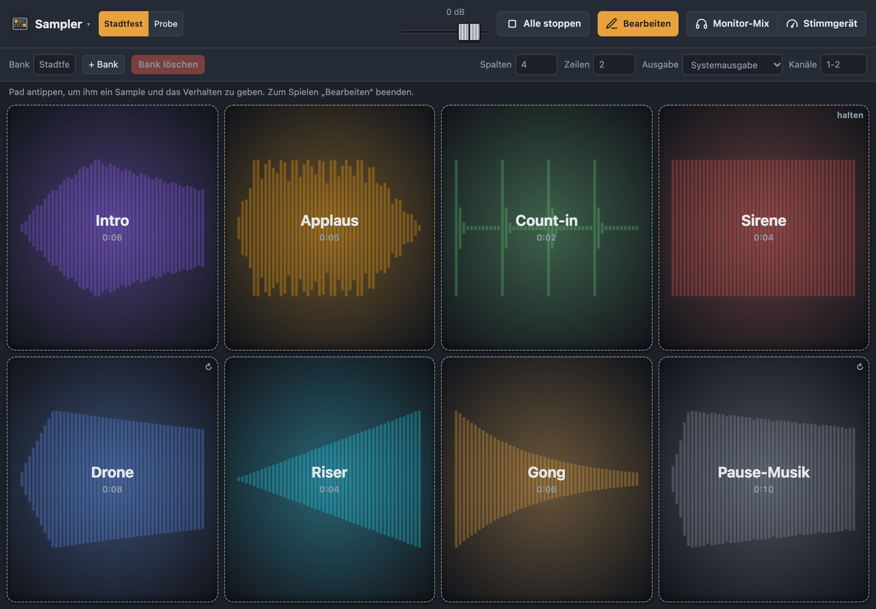The height and width of the screenshot is (609, 876).
Task: Toggle the Bearbeiten edit mode
Action: [x=638, y=24]
